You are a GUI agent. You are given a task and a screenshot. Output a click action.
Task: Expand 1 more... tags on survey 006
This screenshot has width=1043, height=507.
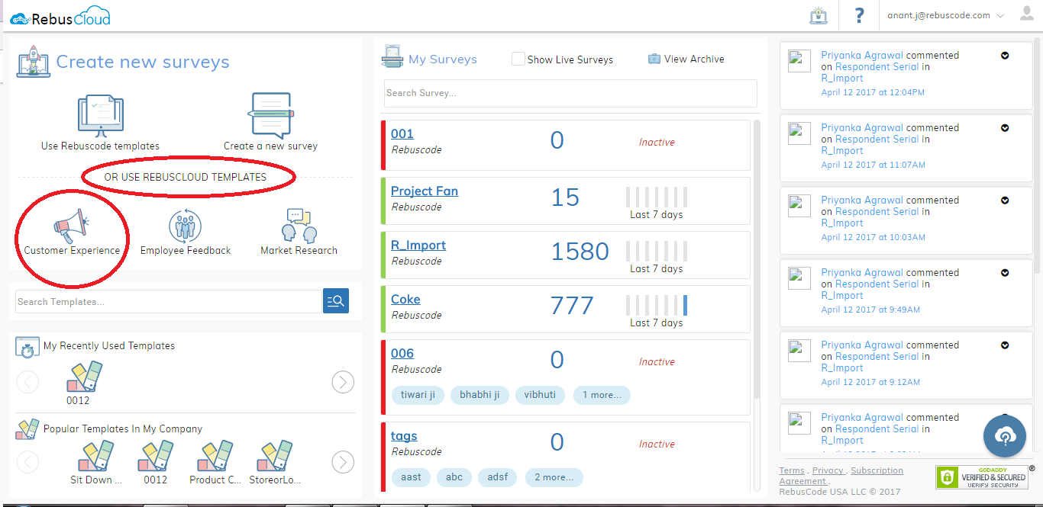[x=602, y=395]
